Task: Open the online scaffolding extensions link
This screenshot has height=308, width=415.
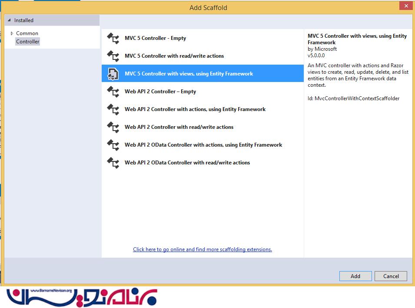Action: coord(203,249)
